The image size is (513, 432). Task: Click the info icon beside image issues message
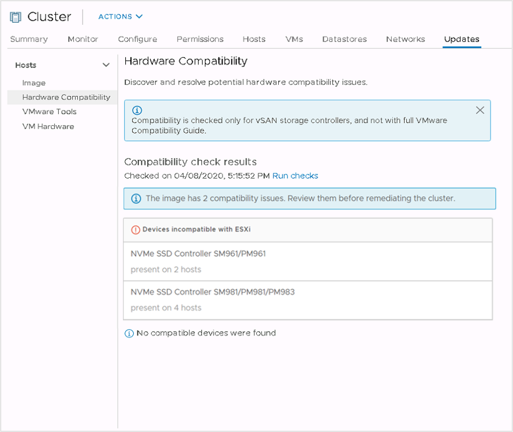pos(136,199)
